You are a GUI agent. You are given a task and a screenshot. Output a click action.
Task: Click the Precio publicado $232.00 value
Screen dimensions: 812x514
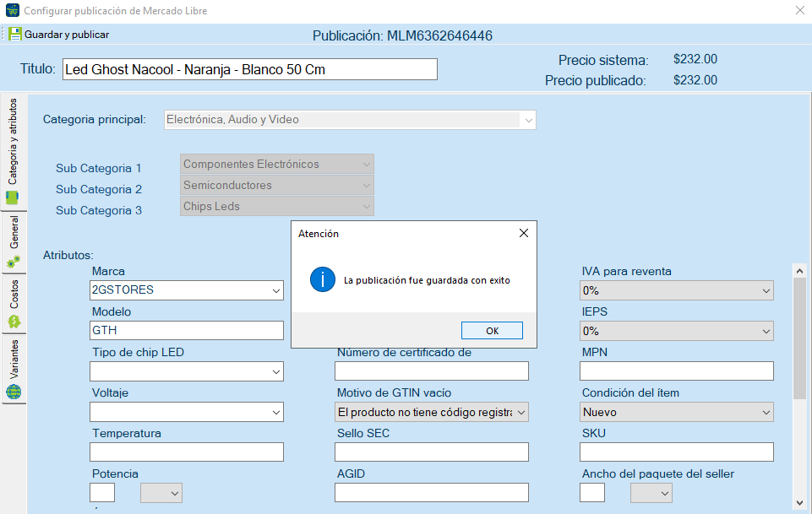click(695, 80)
